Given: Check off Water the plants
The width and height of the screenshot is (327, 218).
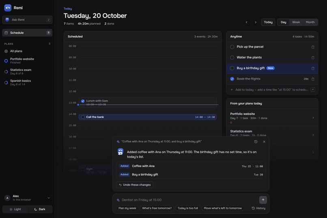Looking at the screenshot, I should (232, 57).
